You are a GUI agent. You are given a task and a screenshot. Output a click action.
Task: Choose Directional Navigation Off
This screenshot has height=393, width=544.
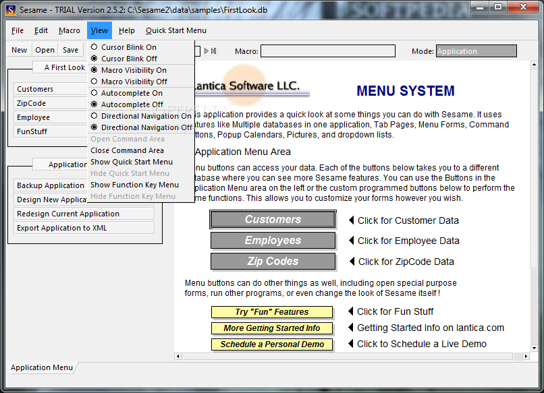coord(141,127)
